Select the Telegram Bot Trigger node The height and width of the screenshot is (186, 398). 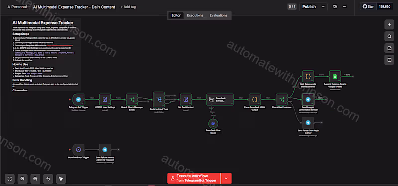(x=78, y=100)
